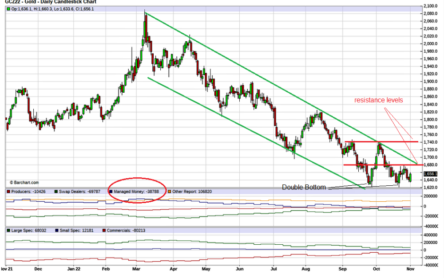Open the Barchart.com copyright link
This screenshot has height=278, width=444.
coord(24,182)
